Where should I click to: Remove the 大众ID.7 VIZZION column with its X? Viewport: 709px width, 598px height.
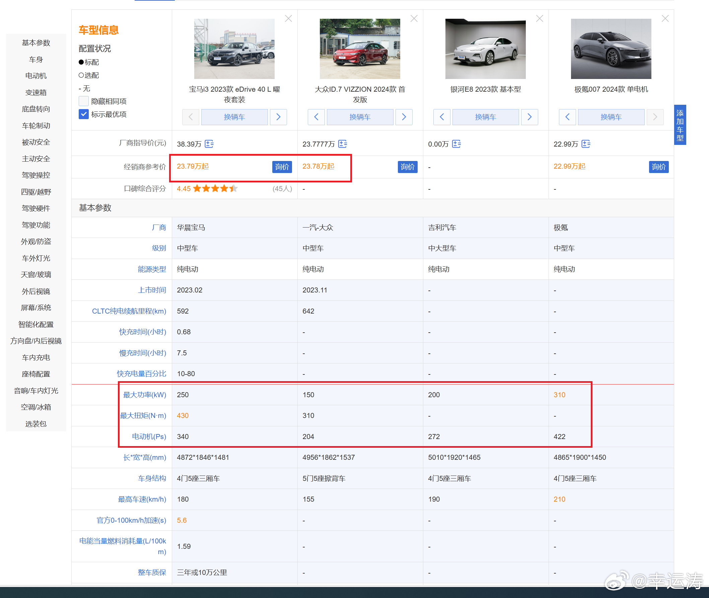(x=414, y=19)
